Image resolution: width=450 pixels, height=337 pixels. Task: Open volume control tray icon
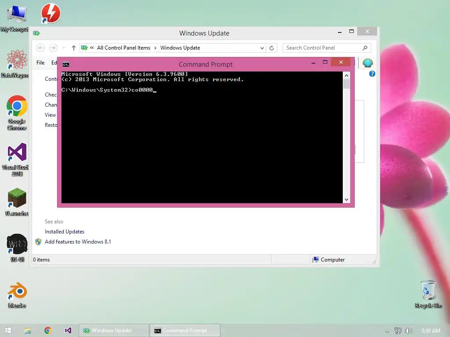coord(408,331)
